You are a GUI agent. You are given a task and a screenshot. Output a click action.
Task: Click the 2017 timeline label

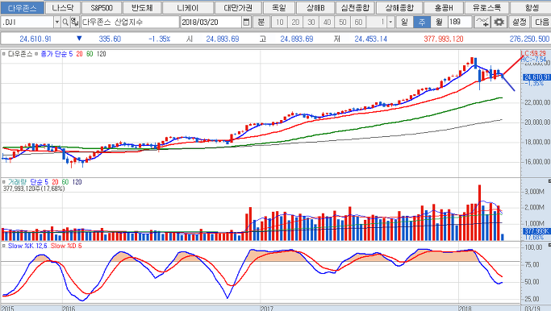click(x=267, y=309)
